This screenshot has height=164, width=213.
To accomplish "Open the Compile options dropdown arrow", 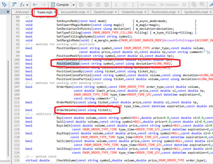I will [74, 5].
